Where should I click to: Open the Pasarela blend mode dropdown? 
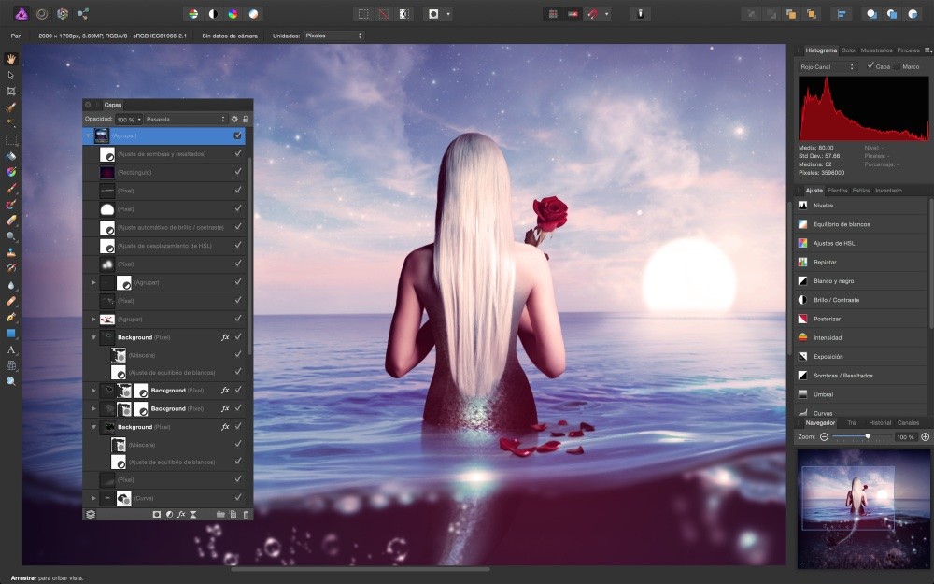186,120
